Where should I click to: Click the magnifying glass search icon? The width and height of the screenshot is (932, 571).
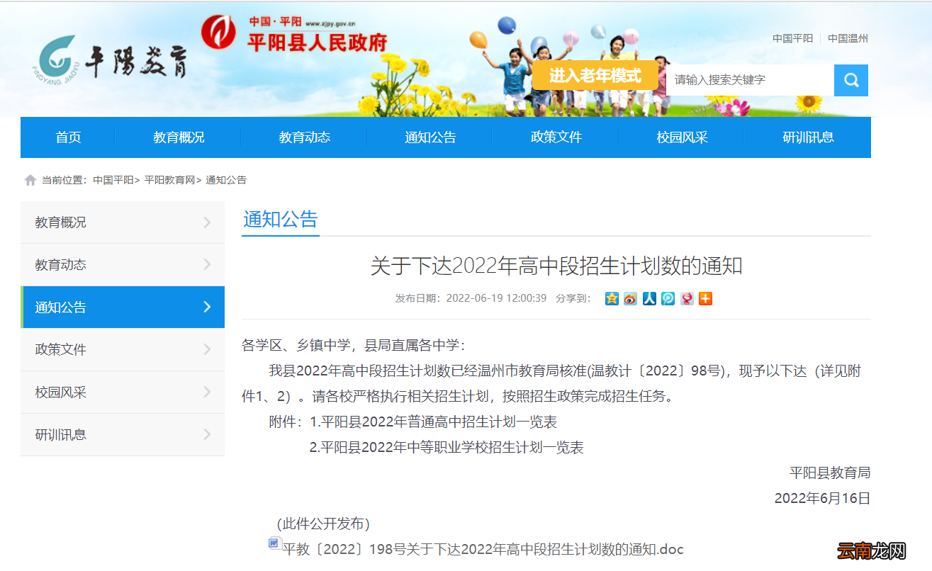click(x=850, y=80)
